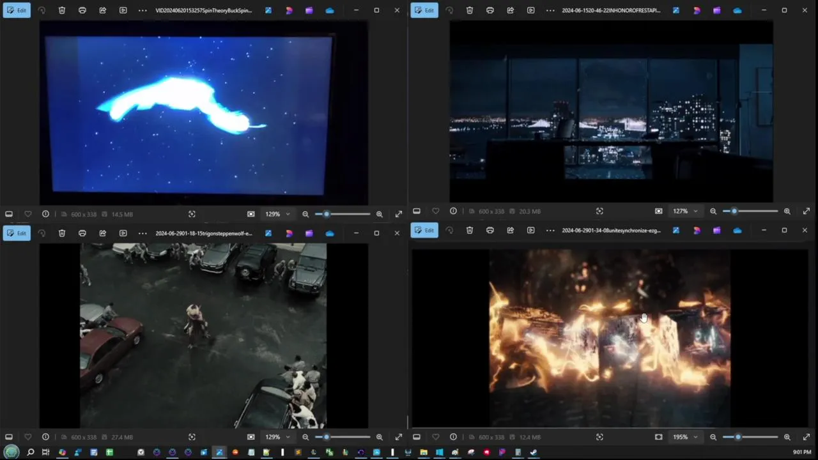Click Edit in the SpinTheory video window
The width and height of the screenshot is (818, 460).
click(x=17, y=10)
